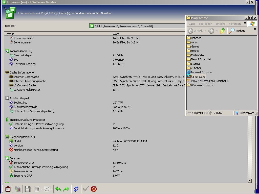Click the forward arrow button in Programme
259x194 pixels.
tap(211, 31)
